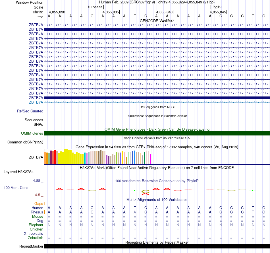Select the 'Dog' alignment row label

pos(40,221)
